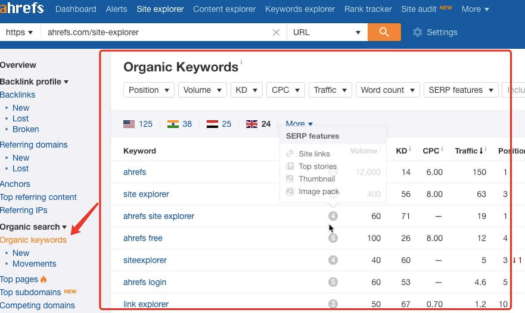Open Anchors in the sidebar
525x313 pixels.
click(x=15, y=184)
